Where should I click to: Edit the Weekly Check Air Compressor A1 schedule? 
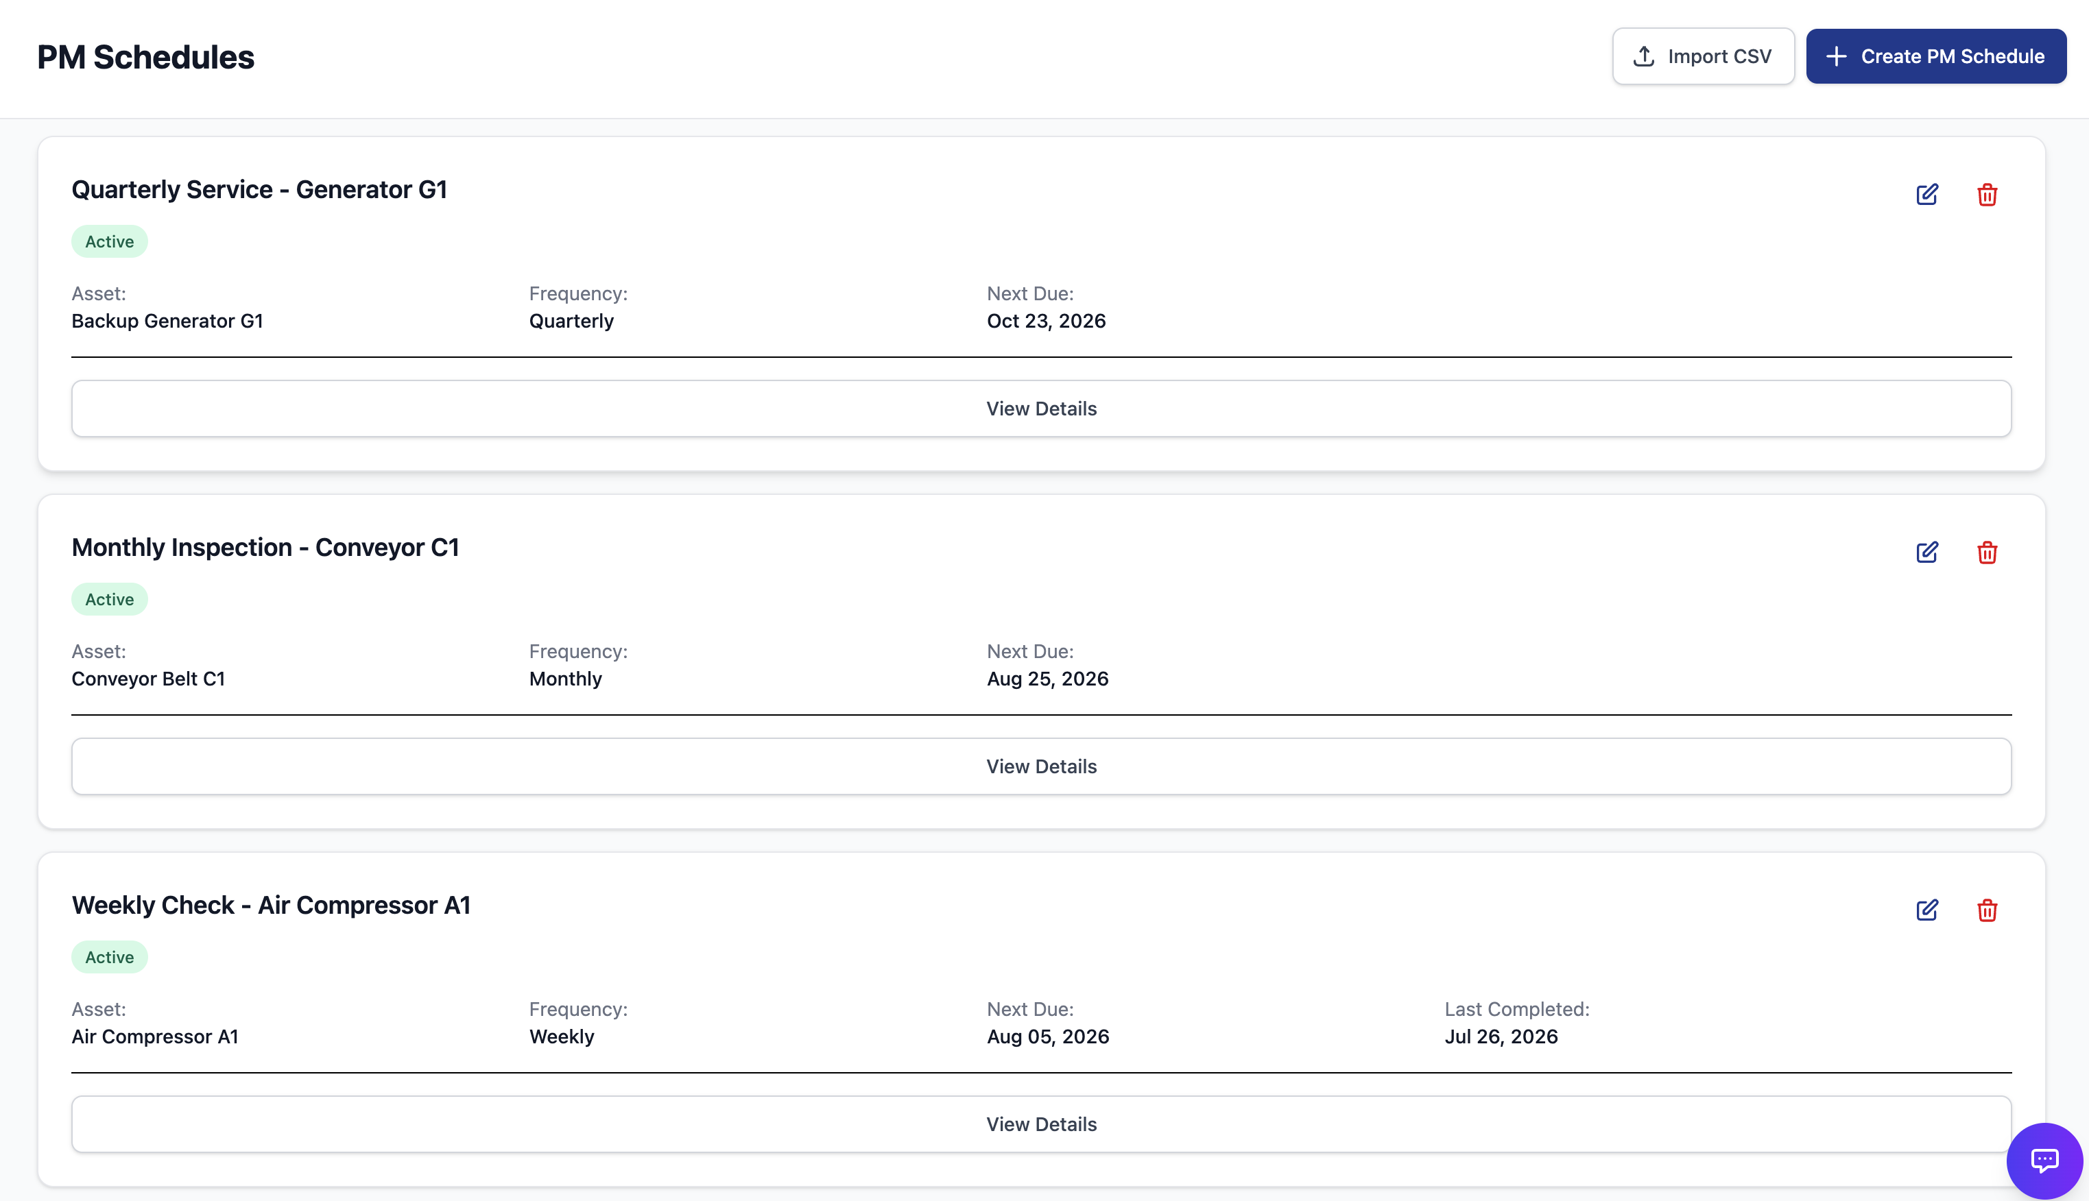tap(1926, 910)
